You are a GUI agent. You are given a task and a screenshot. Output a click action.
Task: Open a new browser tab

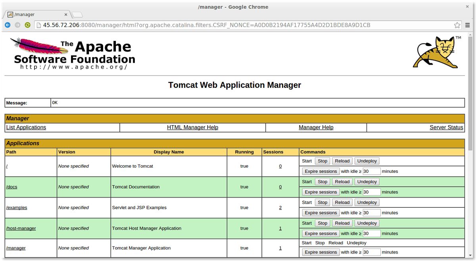click(x=77, y=14)
